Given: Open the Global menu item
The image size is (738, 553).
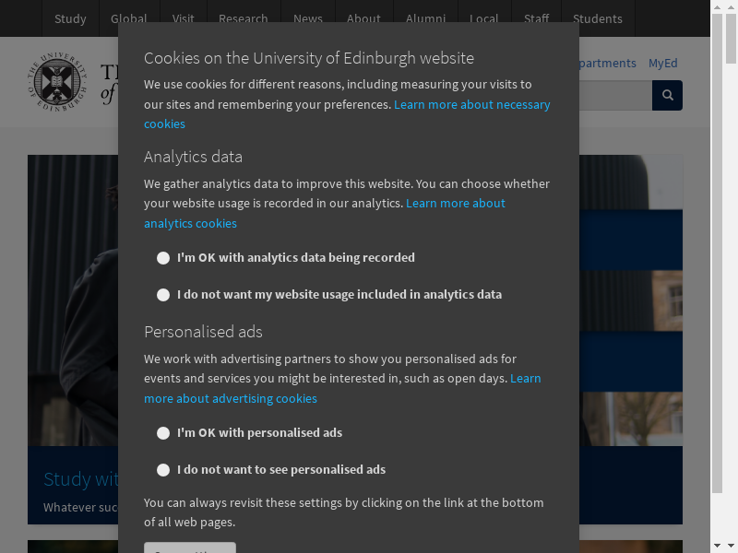Looking at the screenshot, I should click(128, 18).
